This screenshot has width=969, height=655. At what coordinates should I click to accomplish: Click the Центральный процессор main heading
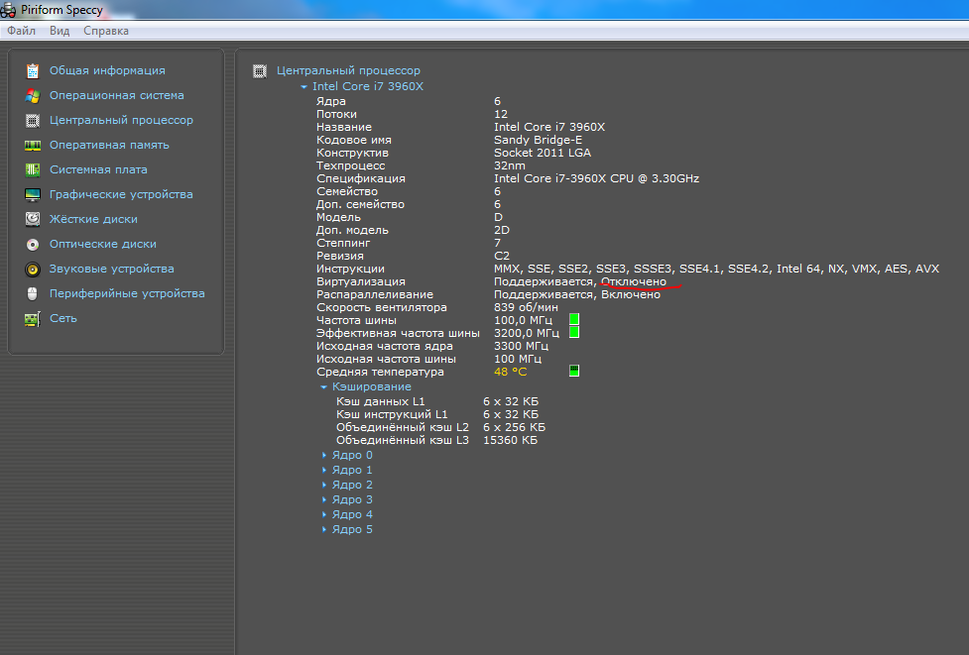click(348, 70)
